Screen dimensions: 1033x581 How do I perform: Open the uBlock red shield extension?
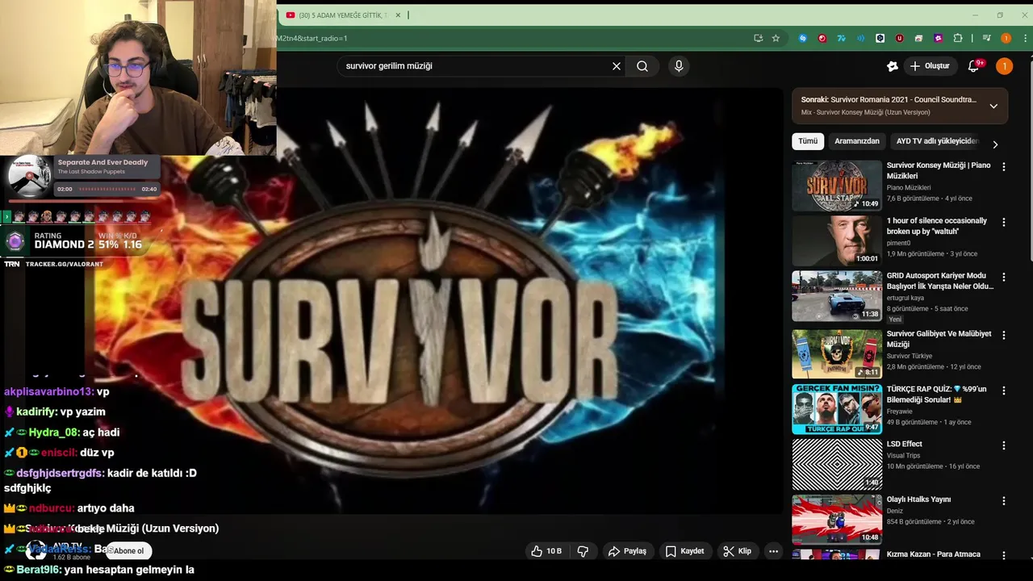click(x=900, y=38)
